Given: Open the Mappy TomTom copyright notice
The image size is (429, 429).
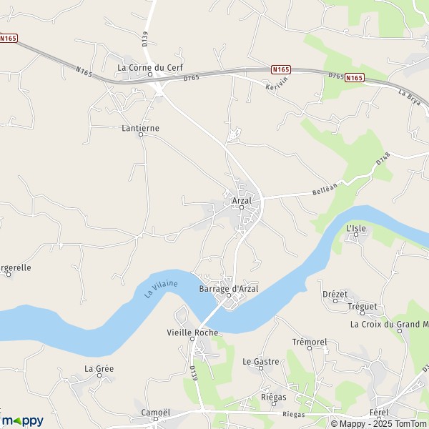Looking at the screenshot, I should point(380,424).
